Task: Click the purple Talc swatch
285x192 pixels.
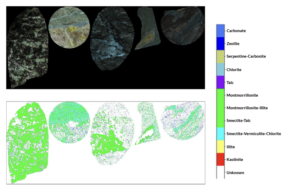Action: 220,82
